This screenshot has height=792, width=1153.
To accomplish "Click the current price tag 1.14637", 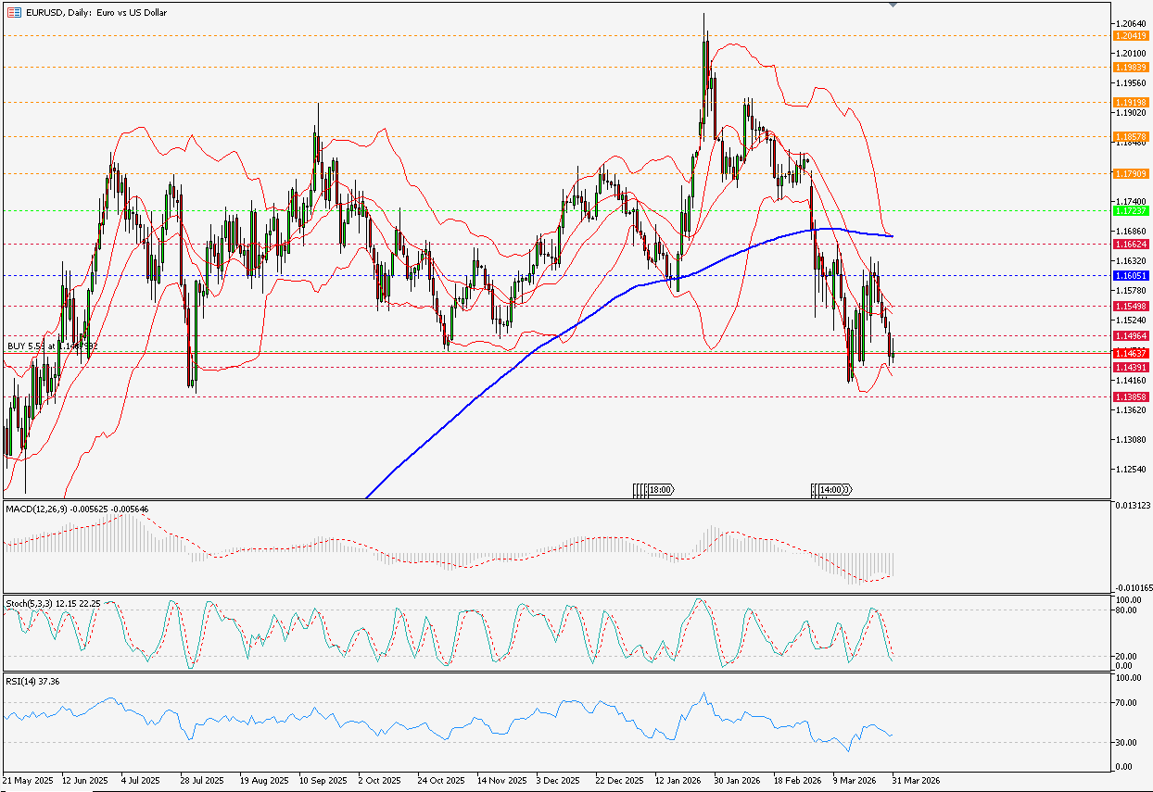I will click(x=1133, y=353).
